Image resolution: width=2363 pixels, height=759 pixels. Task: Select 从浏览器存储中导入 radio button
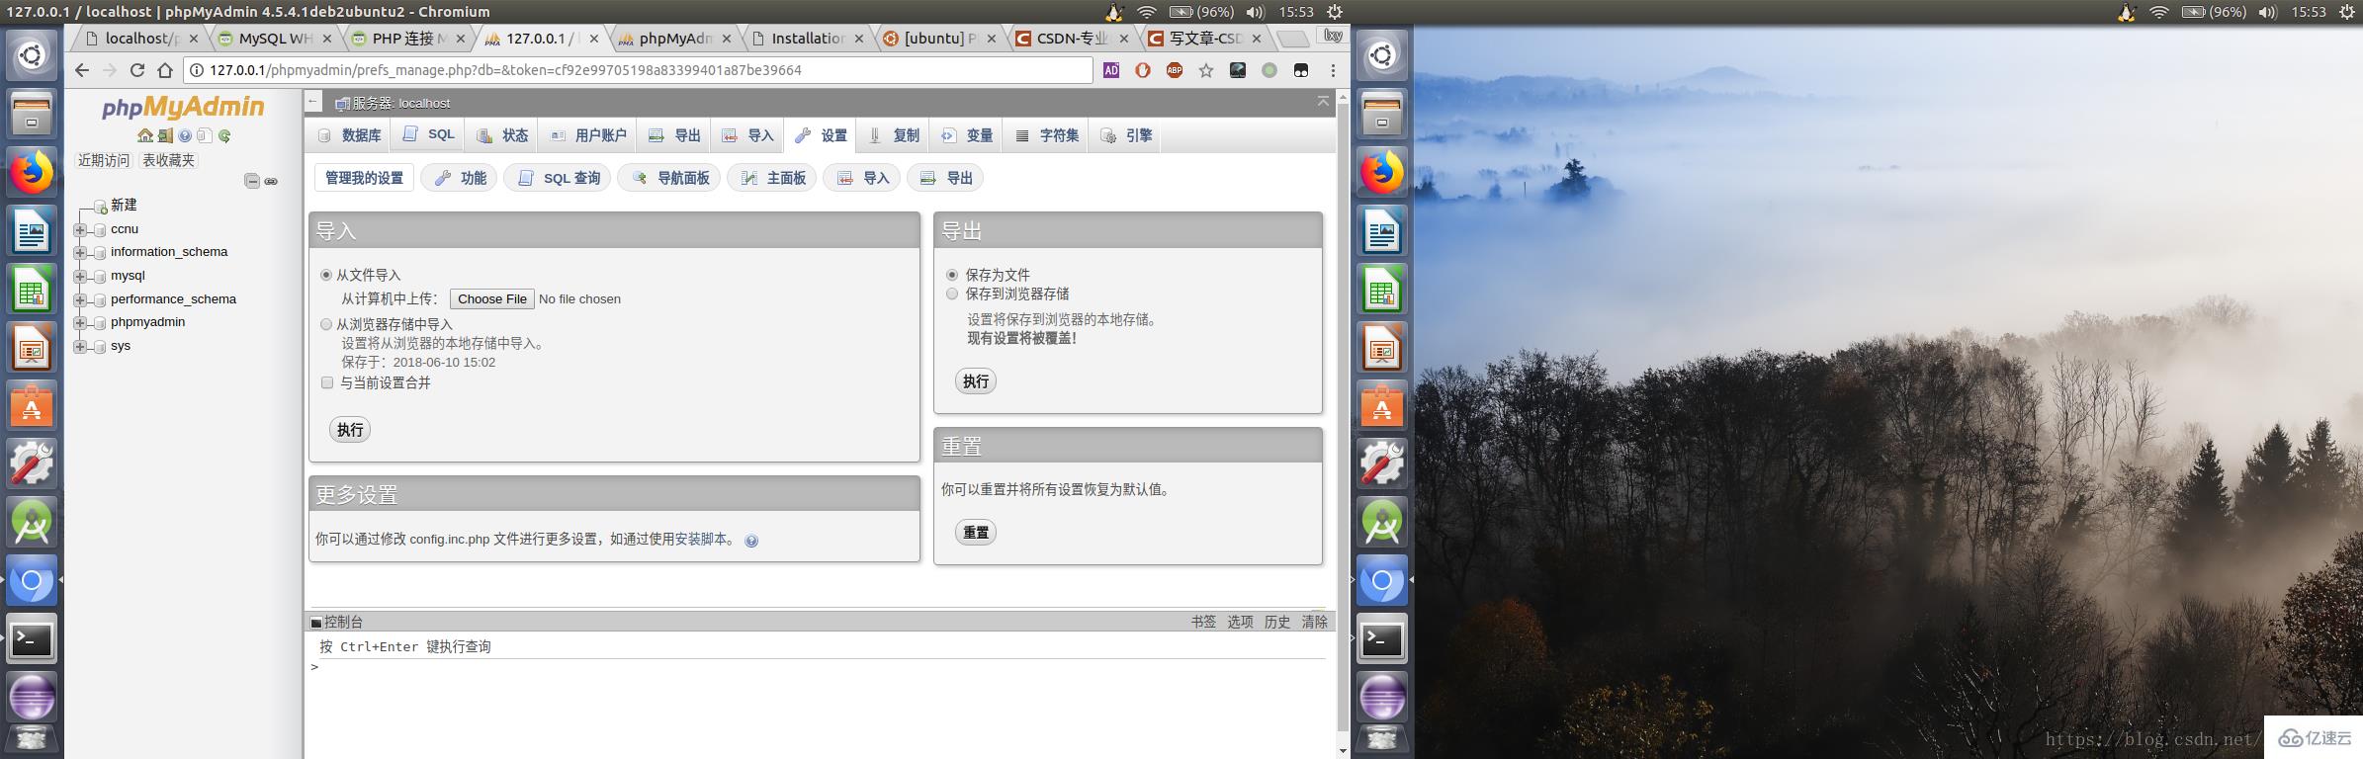tap(326, 324)
